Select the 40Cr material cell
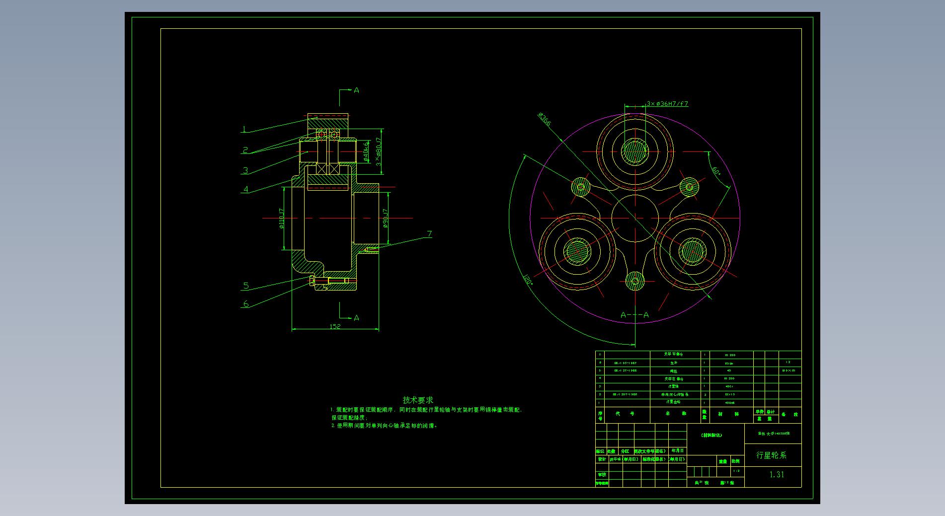The height and width of the screenshot is (516, 945). click(729, 386)
